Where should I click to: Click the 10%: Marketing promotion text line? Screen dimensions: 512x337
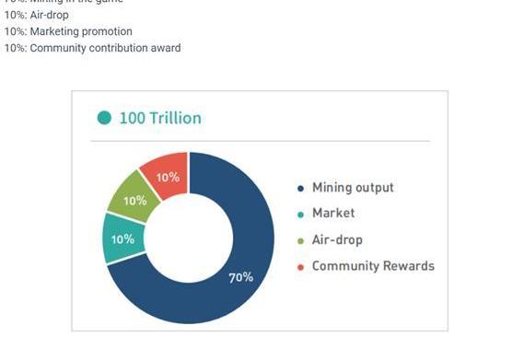(x=68, y=31)
